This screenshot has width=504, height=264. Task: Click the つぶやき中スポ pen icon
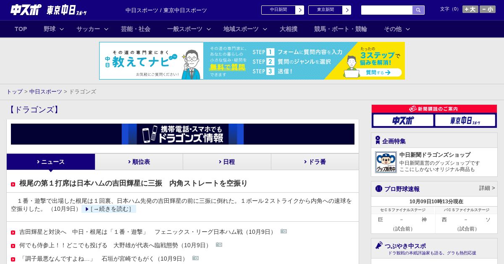pos(379,245)
